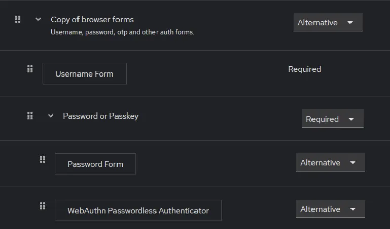
Task: Click caret arrow in WebAuthn Authenticator dropdown
Action: pos(353,209)
